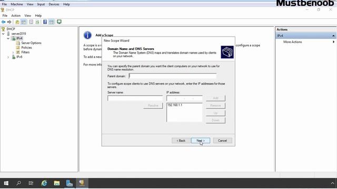
Task: Open the VirtualBox Machine menu
Action: [16, 4]
